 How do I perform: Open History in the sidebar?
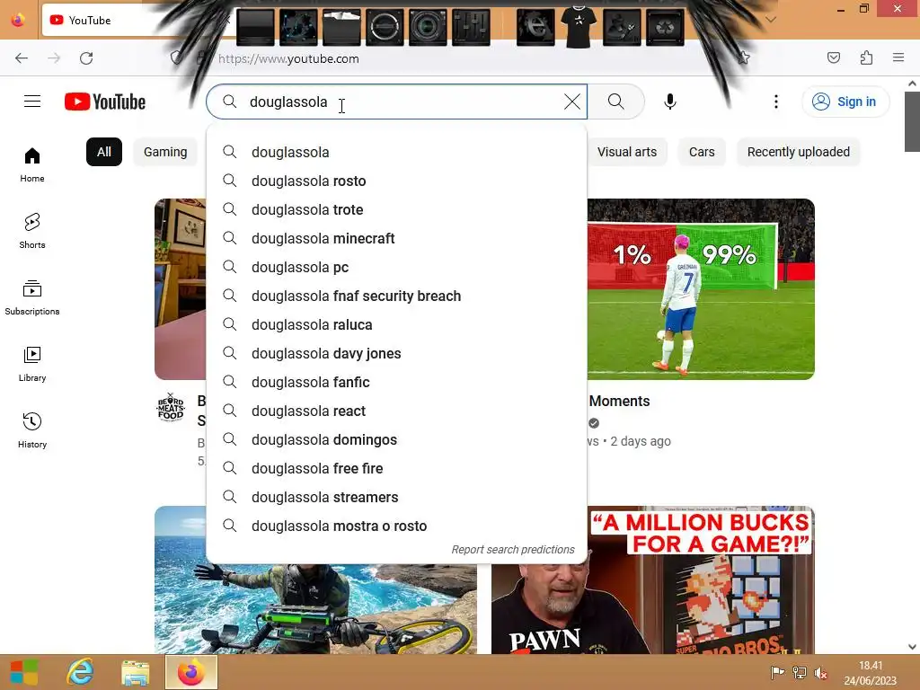(x=32, y=430)
